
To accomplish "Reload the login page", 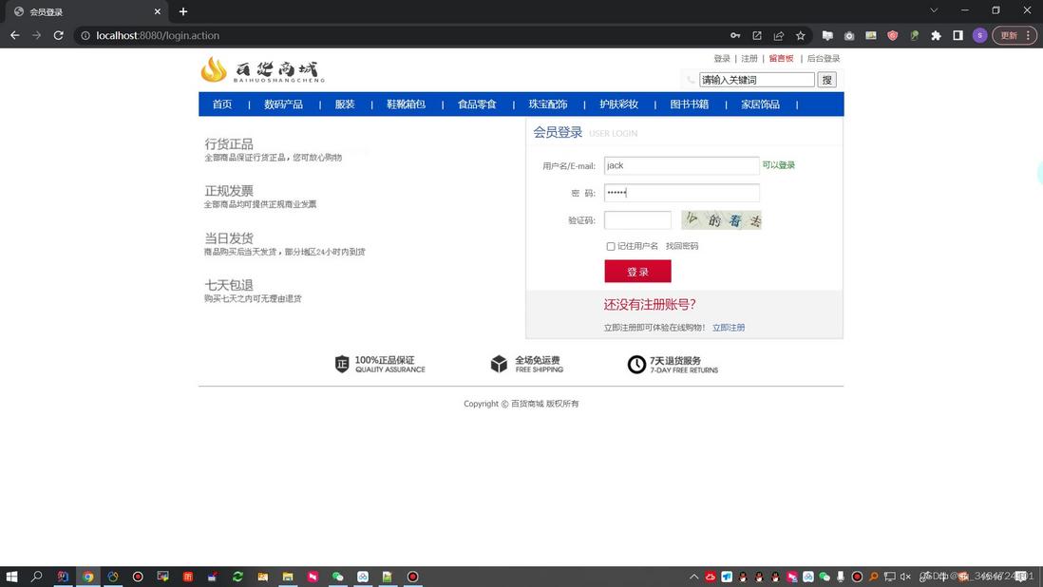I will click(59, 35).
